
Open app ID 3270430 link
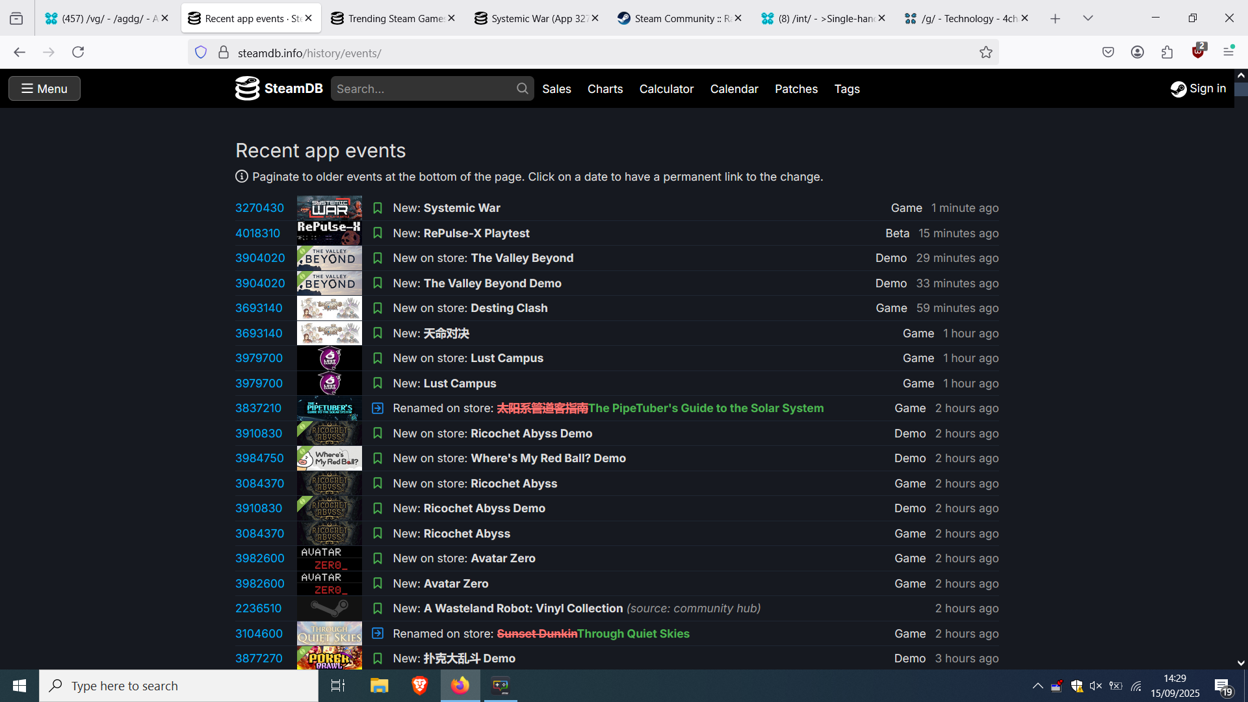click(x=259, y=208)
